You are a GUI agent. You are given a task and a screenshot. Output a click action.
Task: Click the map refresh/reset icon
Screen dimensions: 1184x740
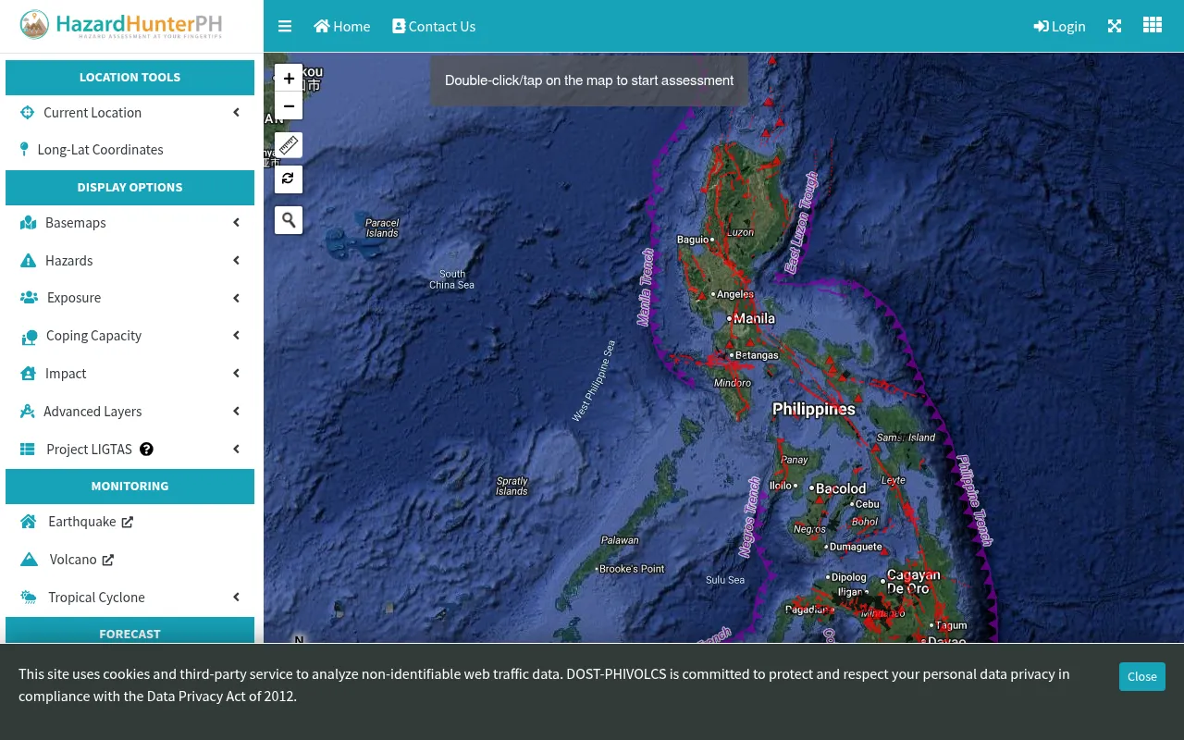[289, 179]
